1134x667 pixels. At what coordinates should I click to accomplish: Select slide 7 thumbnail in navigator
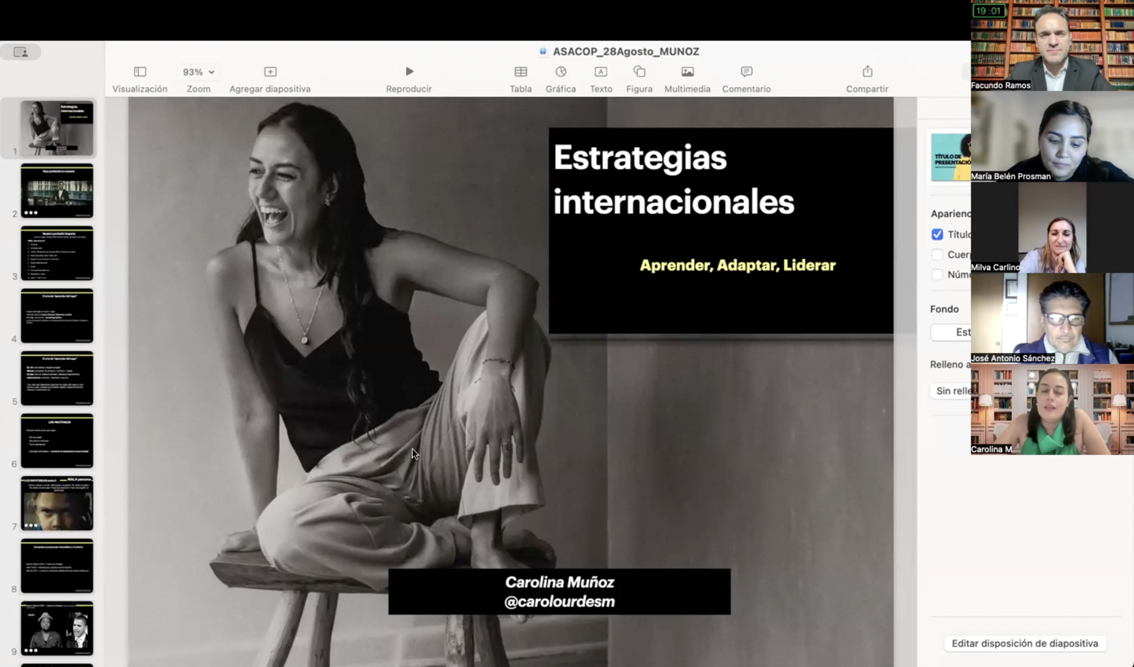57,503
